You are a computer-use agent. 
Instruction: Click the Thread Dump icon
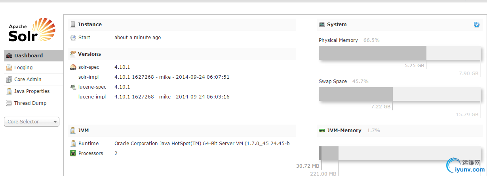[9, 103]
